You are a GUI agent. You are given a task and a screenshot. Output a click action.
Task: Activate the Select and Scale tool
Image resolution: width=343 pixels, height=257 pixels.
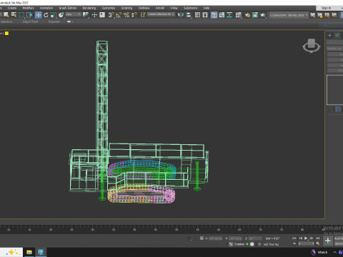click(x=54, y=15)
